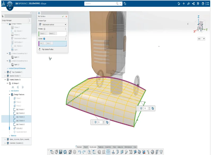
Task: Select Sketch.5 in the design tree
Action: click(22, 124)
